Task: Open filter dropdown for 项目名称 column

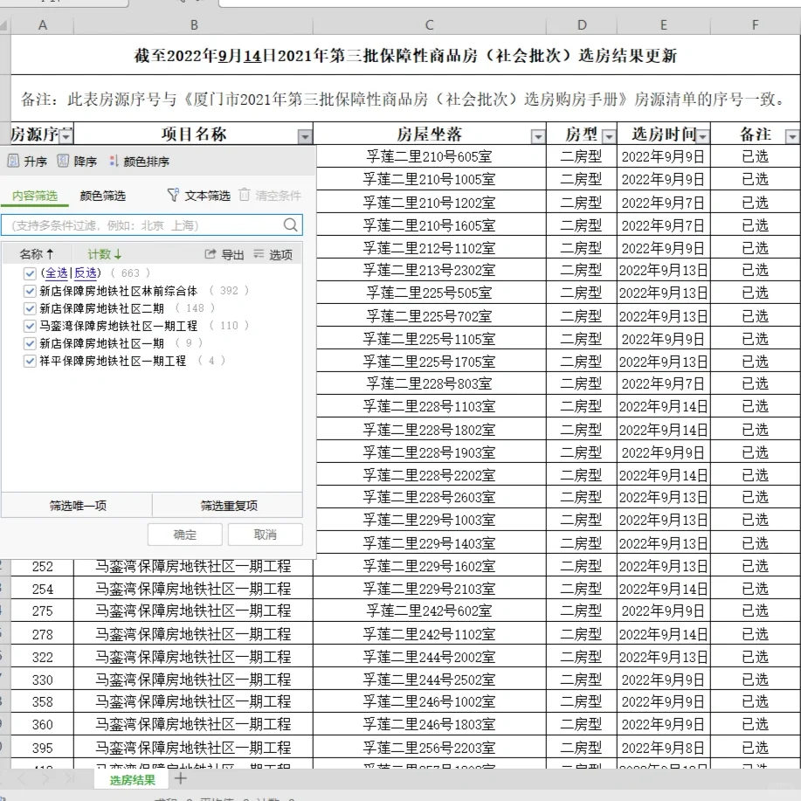Action: point(305,136)
